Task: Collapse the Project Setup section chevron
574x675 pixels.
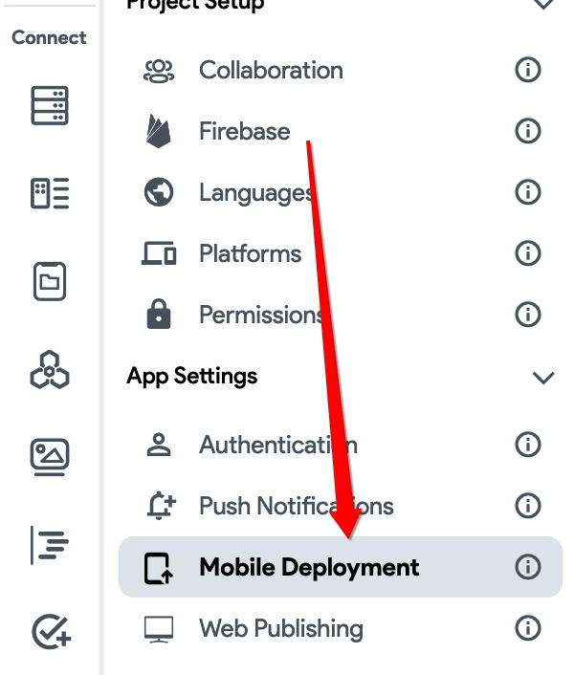Action: click(543, 4)
